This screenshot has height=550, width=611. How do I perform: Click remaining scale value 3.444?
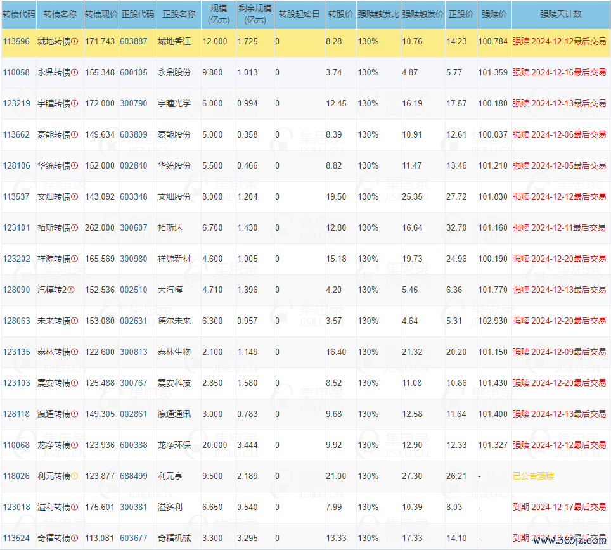click(x=247, y=445)
